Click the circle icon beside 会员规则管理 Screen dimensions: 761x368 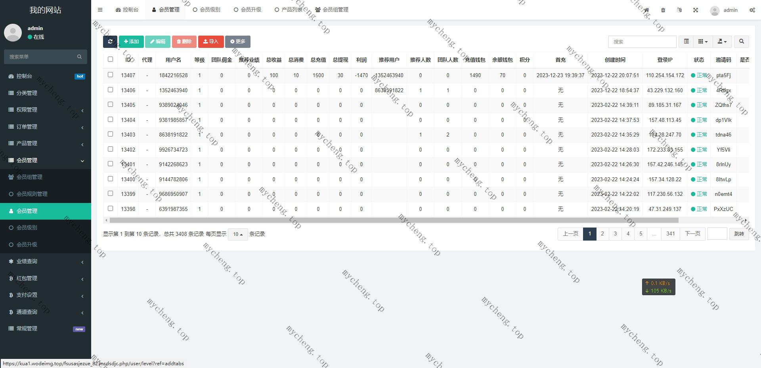[x=11, y=194]
